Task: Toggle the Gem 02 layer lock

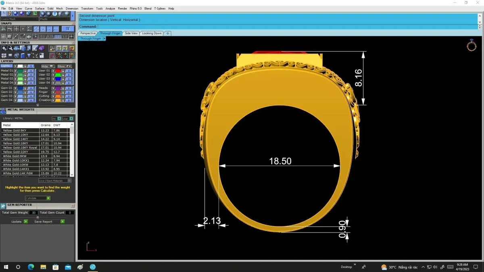Action: 25,92
